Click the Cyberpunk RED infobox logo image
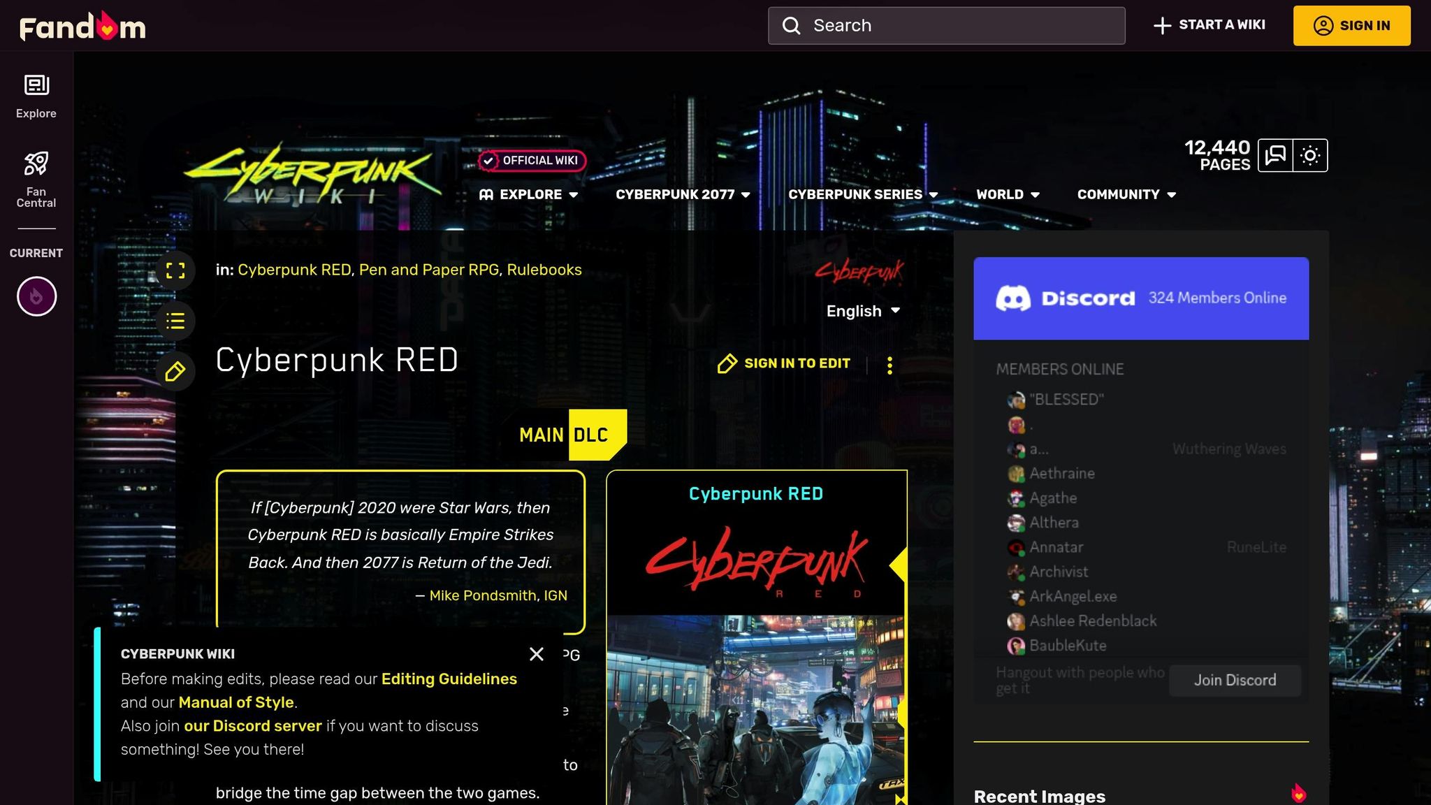The image size is (1431, 805). pyautogui.click(x=755, y=563)
